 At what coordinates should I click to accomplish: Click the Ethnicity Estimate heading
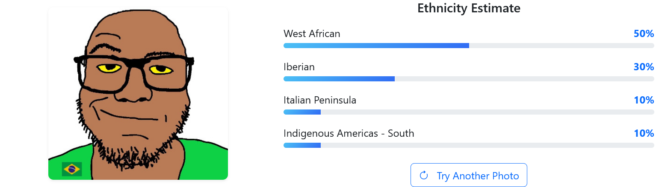[x=469, y=8]
